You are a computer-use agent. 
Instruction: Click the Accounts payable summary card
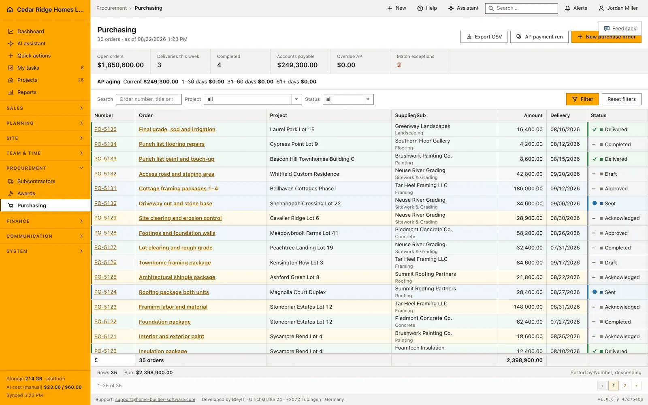click(300, 61)
